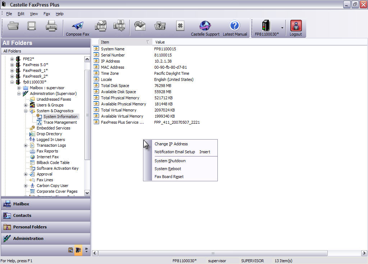The image size is (368, 264).
Task: Click the Item column header to sort
Action: (x=122, y=42)
